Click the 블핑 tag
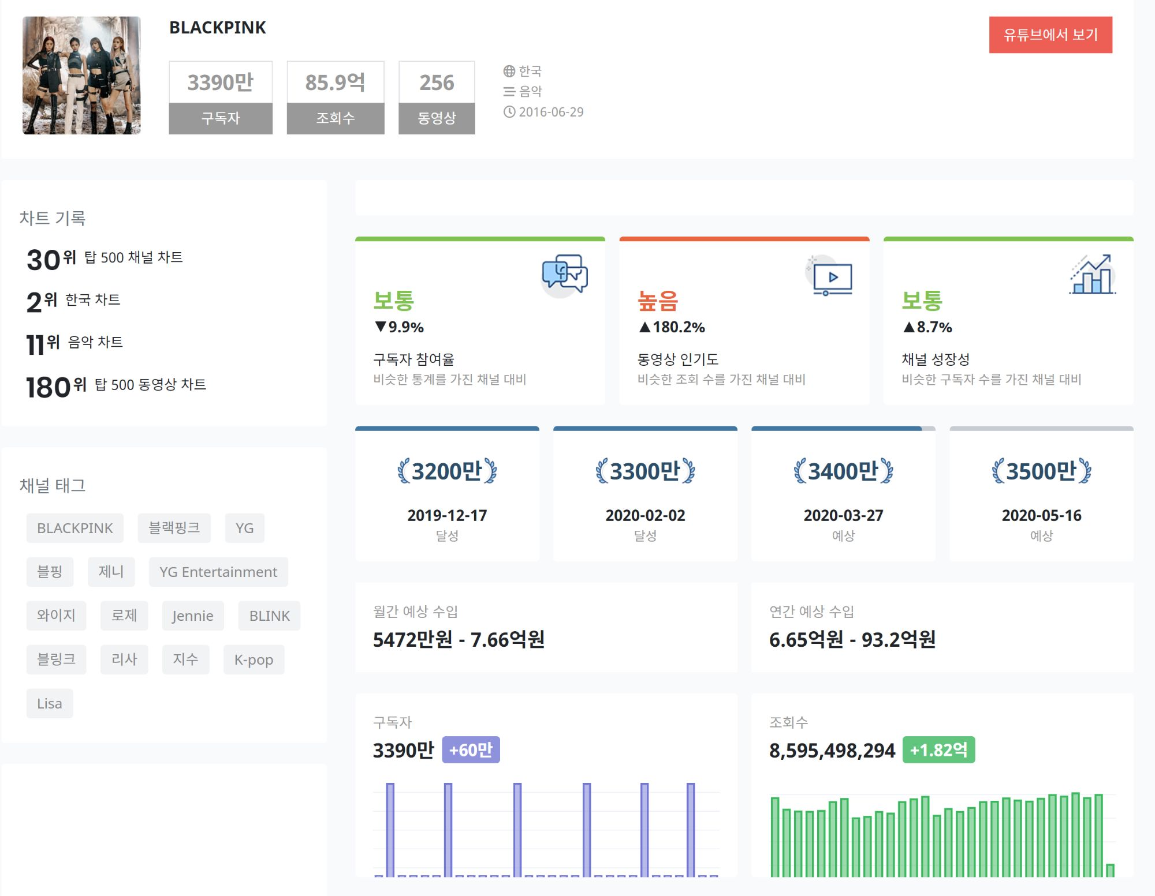 50,572
